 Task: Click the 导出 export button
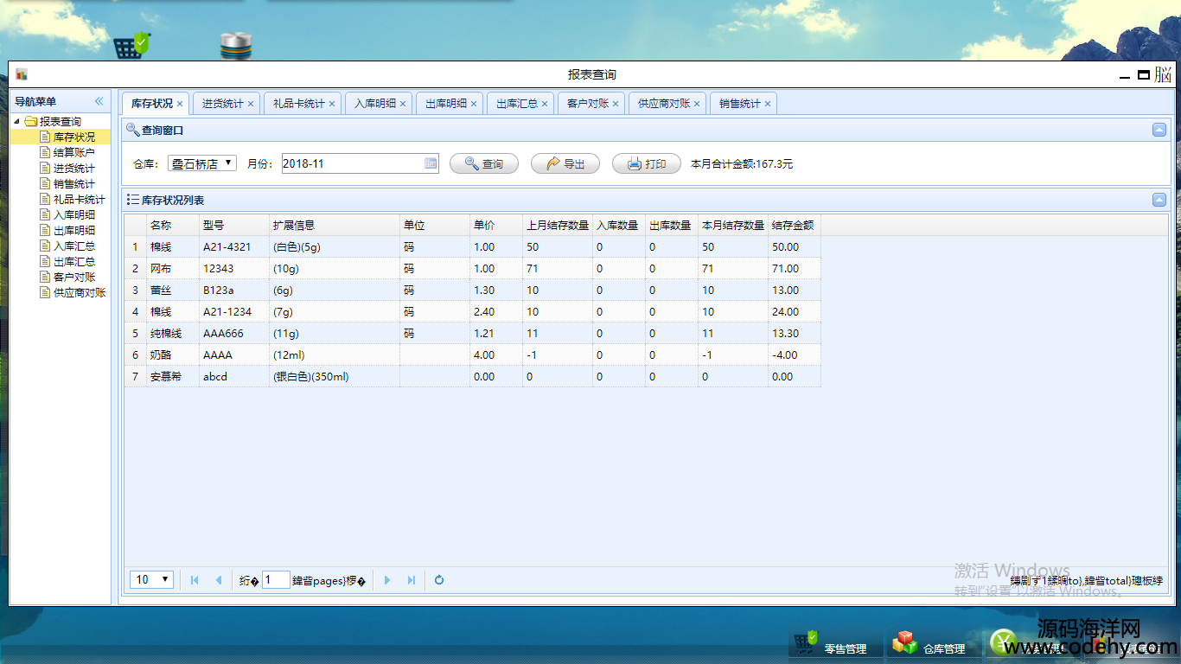[x=565, y=163]
